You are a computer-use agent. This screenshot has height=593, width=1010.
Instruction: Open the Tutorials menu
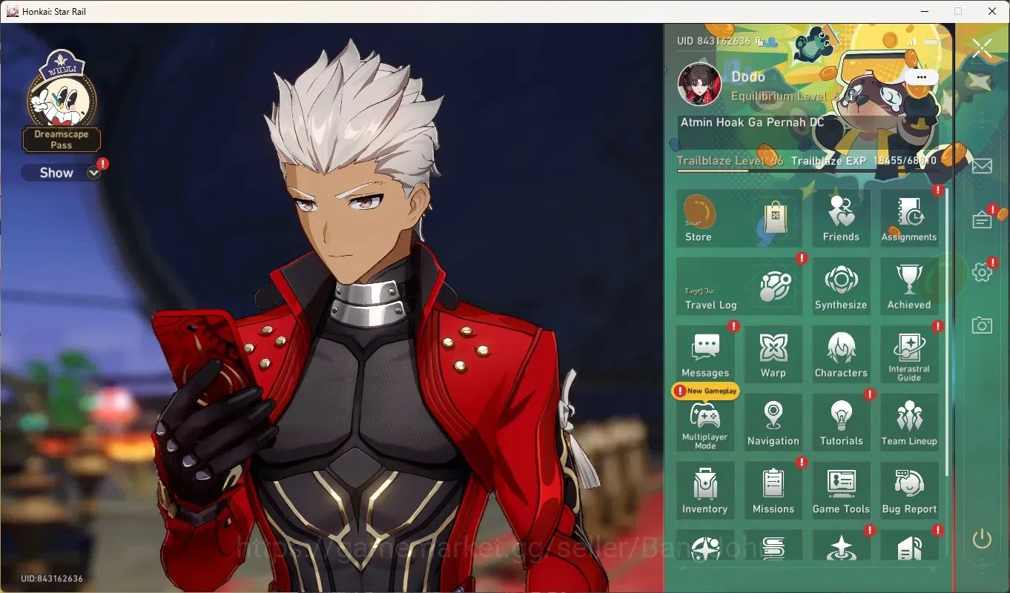[x=841, y=423]
